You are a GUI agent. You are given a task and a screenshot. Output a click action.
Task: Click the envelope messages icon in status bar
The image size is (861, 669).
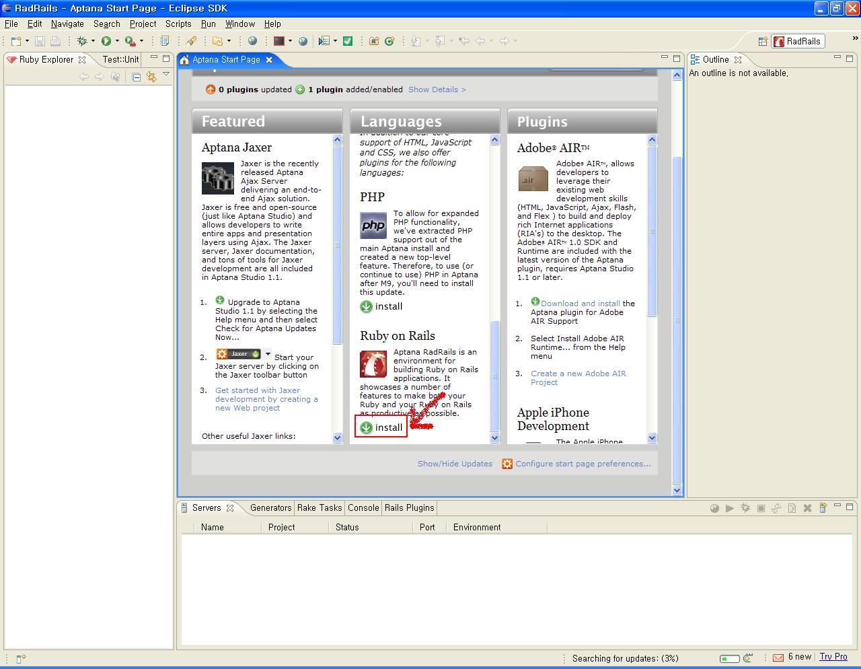click(x=778, y=658)
